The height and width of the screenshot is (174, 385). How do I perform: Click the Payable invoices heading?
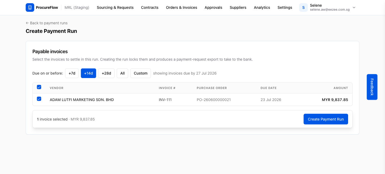[x=50, y=52]
